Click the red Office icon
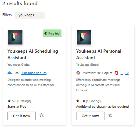The image size is (137, 127). pos(116,73)
